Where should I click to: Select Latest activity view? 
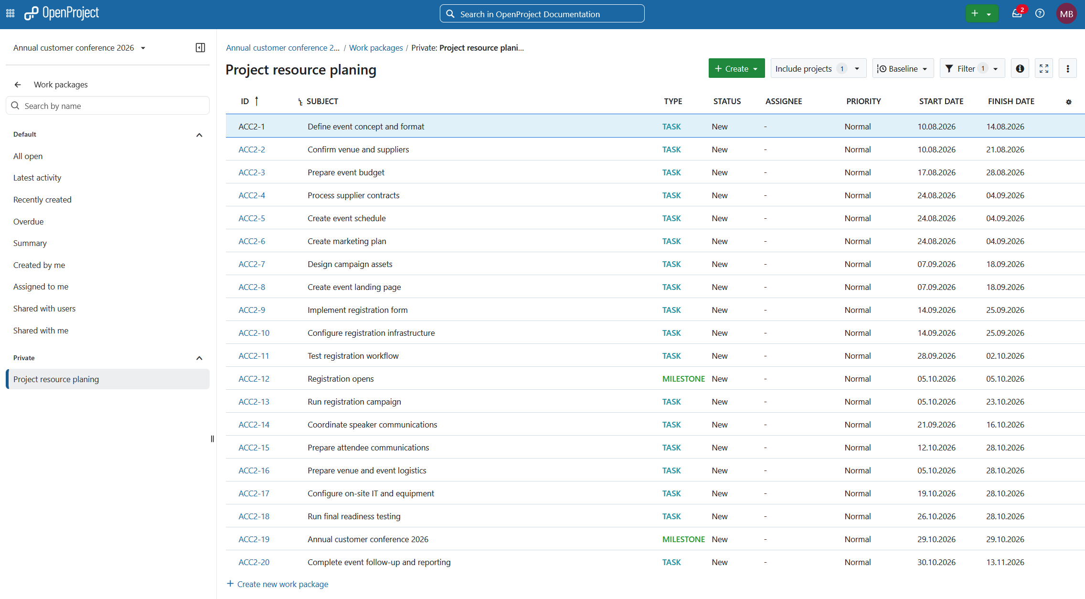click(37, 178)
